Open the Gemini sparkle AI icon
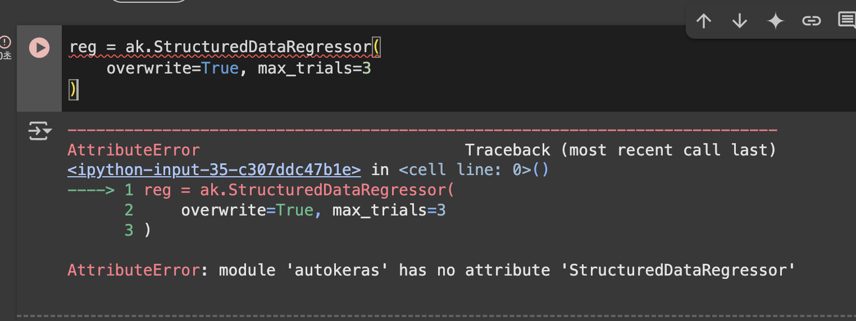Screen dimensions: 856x321 [775, 21]
